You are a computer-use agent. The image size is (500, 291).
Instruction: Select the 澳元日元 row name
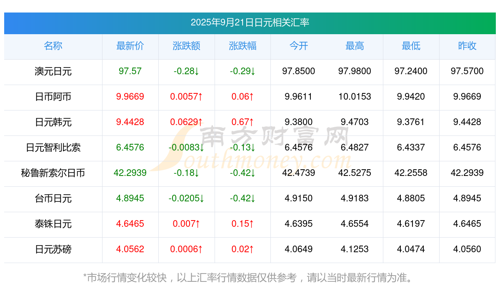point(53,71)
